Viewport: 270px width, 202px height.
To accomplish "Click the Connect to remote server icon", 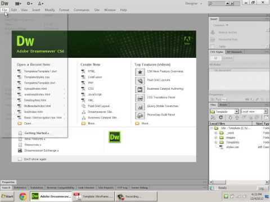I will click(x=213, y=117).
